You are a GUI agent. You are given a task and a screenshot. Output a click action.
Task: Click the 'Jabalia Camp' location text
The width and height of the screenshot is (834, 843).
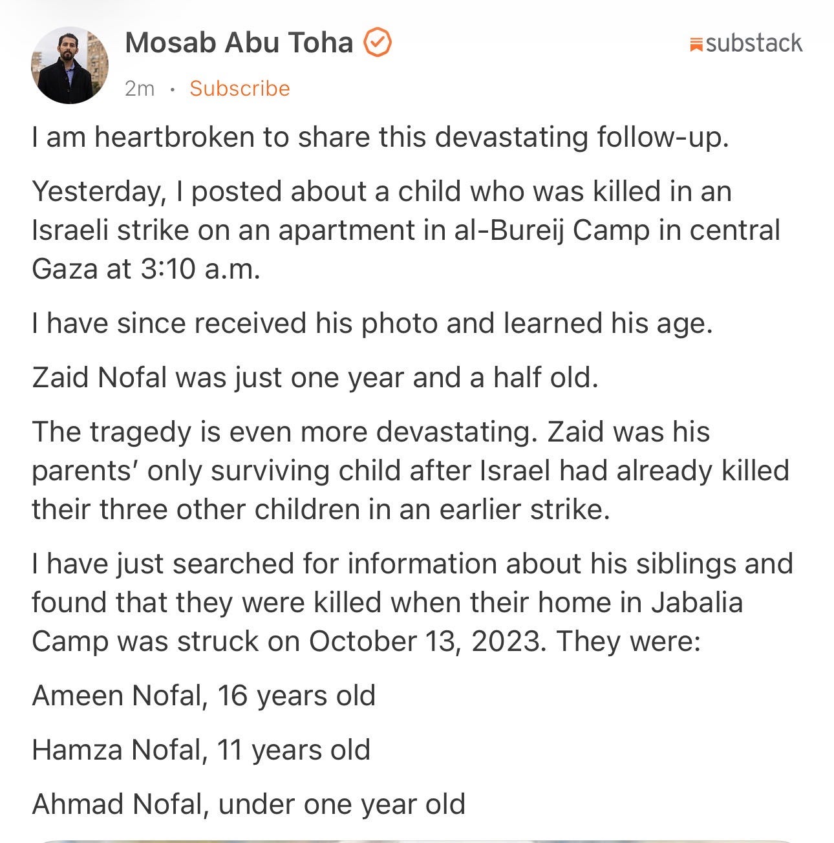tap(387, 622)
